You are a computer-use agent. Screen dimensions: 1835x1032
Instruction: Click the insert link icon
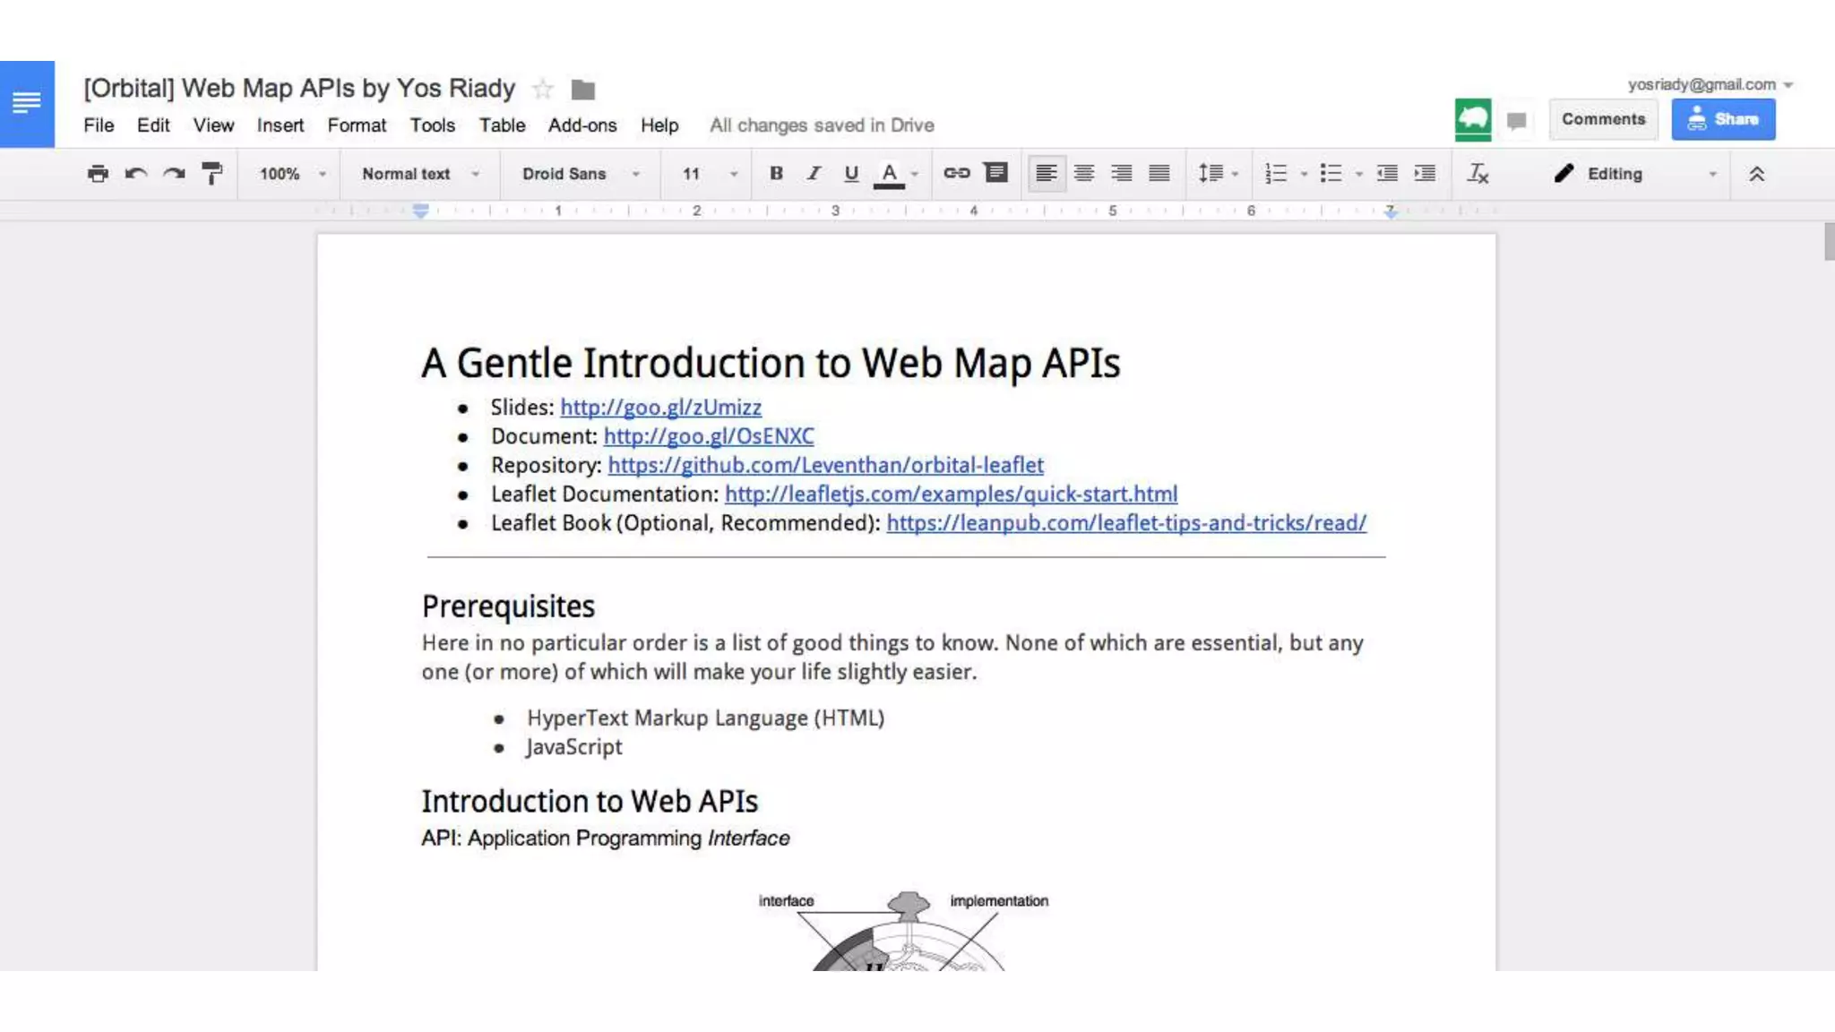[x=956, y=173]
